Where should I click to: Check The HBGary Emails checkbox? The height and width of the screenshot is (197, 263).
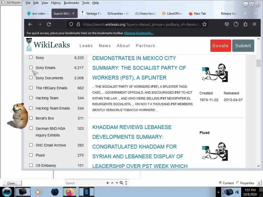tap(31, 88)
